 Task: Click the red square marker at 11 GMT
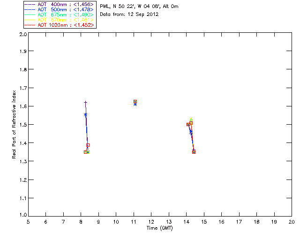tap(135, 102)
